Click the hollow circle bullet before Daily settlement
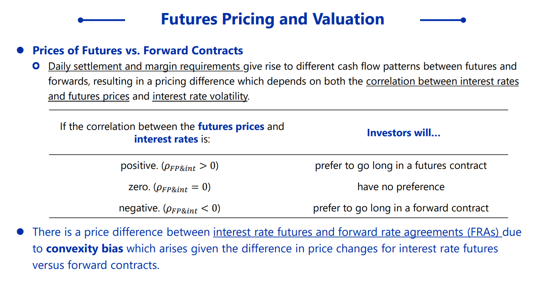544x298 pixels. coord(36,66)
